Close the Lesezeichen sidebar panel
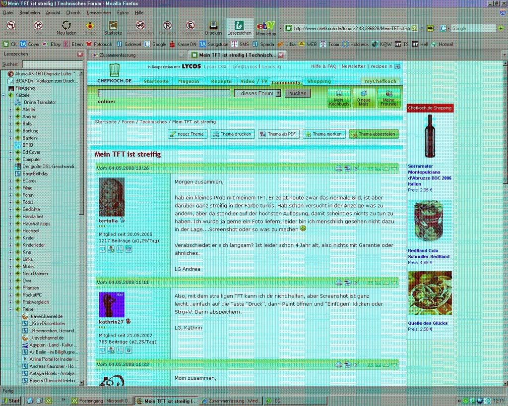508x406 pixels. 80,54
